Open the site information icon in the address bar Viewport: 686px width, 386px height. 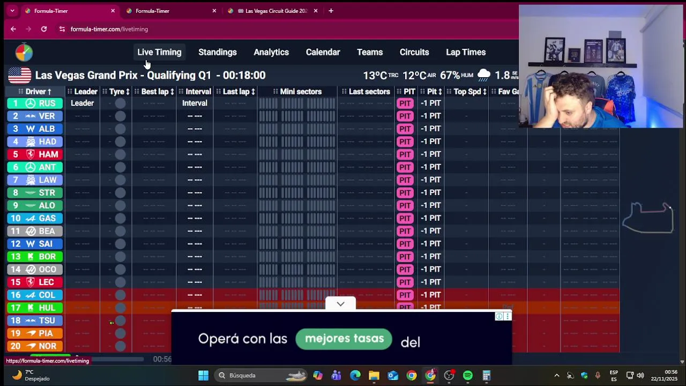coord(62,29)
